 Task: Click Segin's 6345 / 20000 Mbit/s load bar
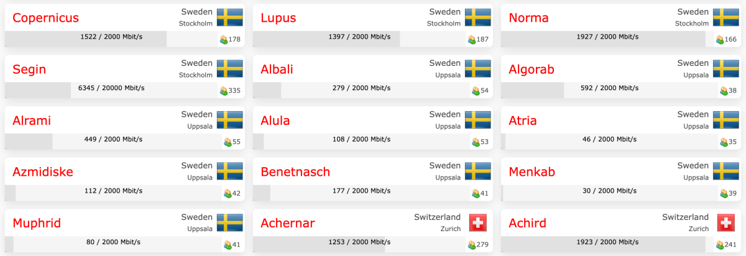click(111, 88)
